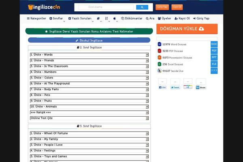Image resolution: width=243 pixels, height=162 pixels.
Task: Click the green İngilizce Dersi Yazılı Soruları banner
Action: (89, 31)
